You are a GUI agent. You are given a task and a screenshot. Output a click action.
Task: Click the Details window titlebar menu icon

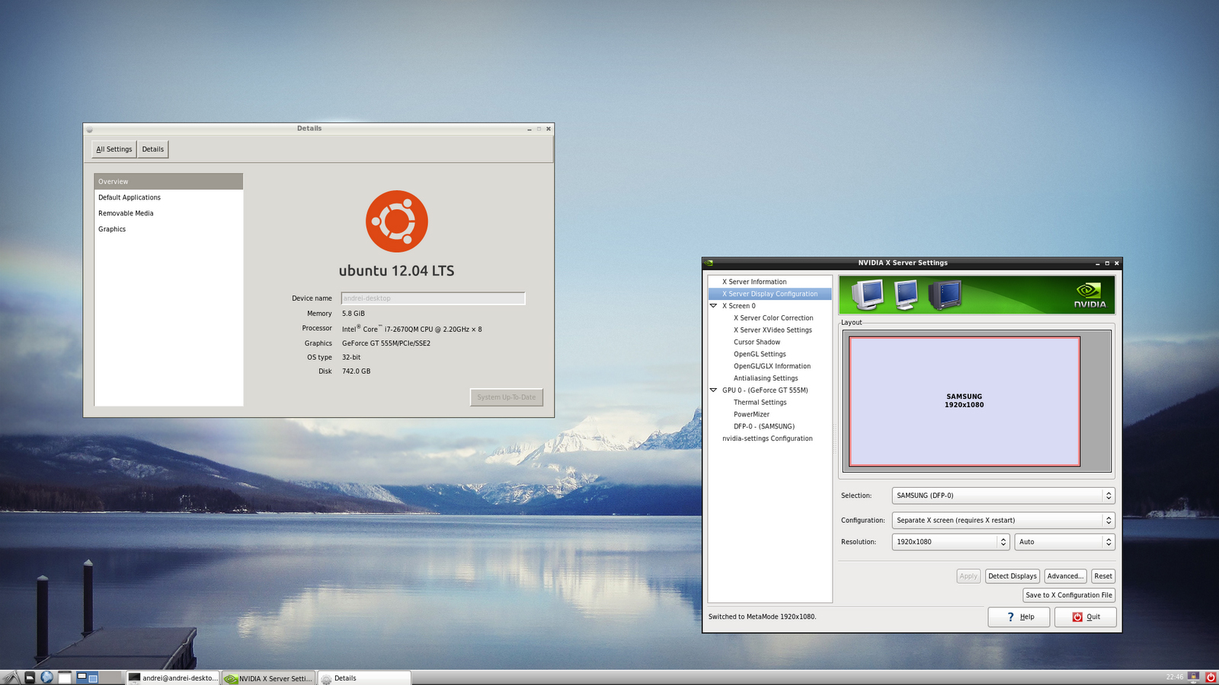coord(89,129)
